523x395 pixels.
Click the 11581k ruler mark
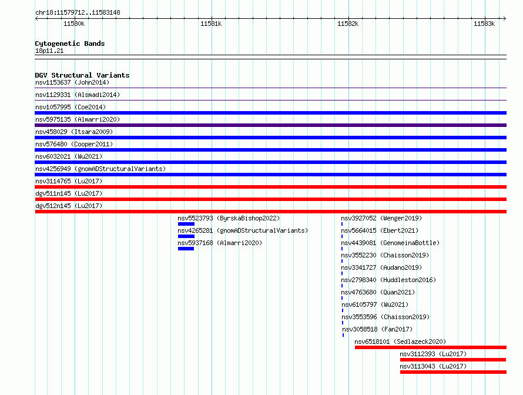point(211,24)
